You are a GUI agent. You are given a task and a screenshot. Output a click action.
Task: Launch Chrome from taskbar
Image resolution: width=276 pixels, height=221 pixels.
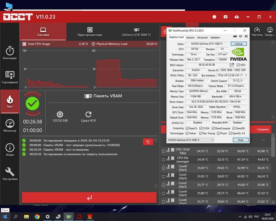point(37,217)
